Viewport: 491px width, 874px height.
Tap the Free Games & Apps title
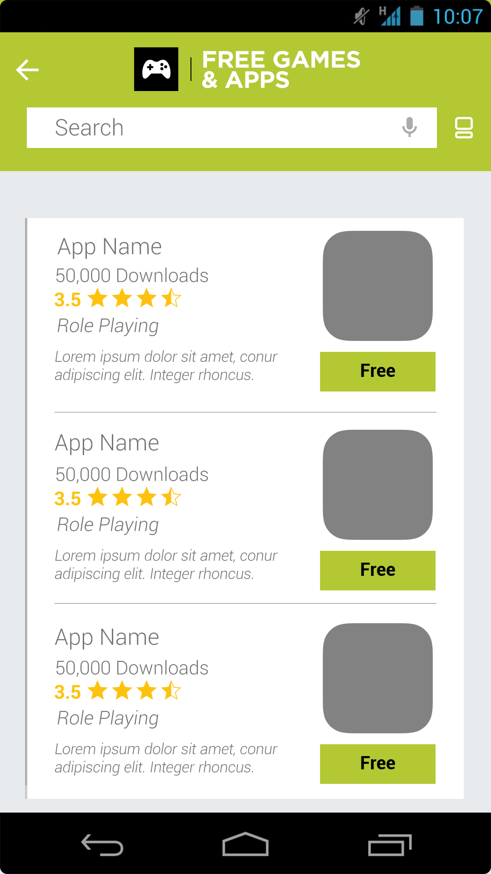[281, 69]
